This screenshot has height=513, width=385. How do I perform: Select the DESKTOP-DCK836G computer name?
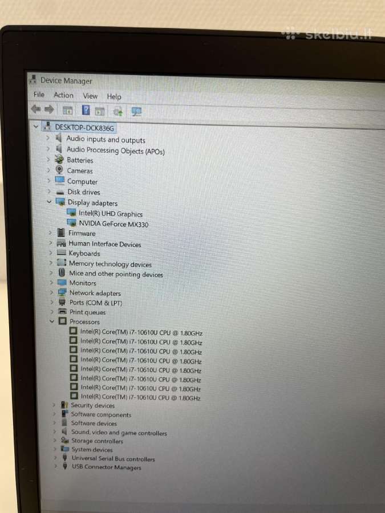point(84,128)
